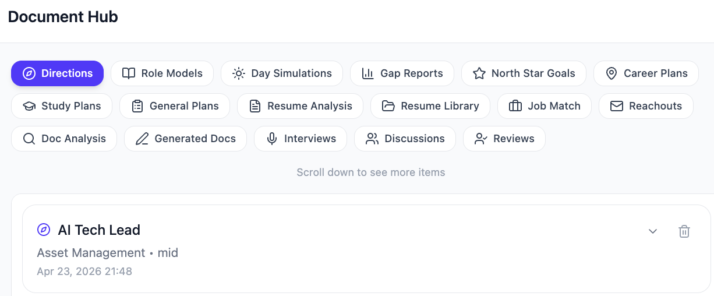Show the Gap Reports tab

click(x=402, y=73)
